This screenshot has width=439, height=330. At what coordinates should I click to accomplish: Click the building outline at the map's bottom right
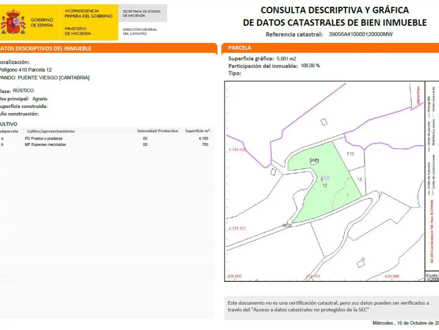click(361, 263)
